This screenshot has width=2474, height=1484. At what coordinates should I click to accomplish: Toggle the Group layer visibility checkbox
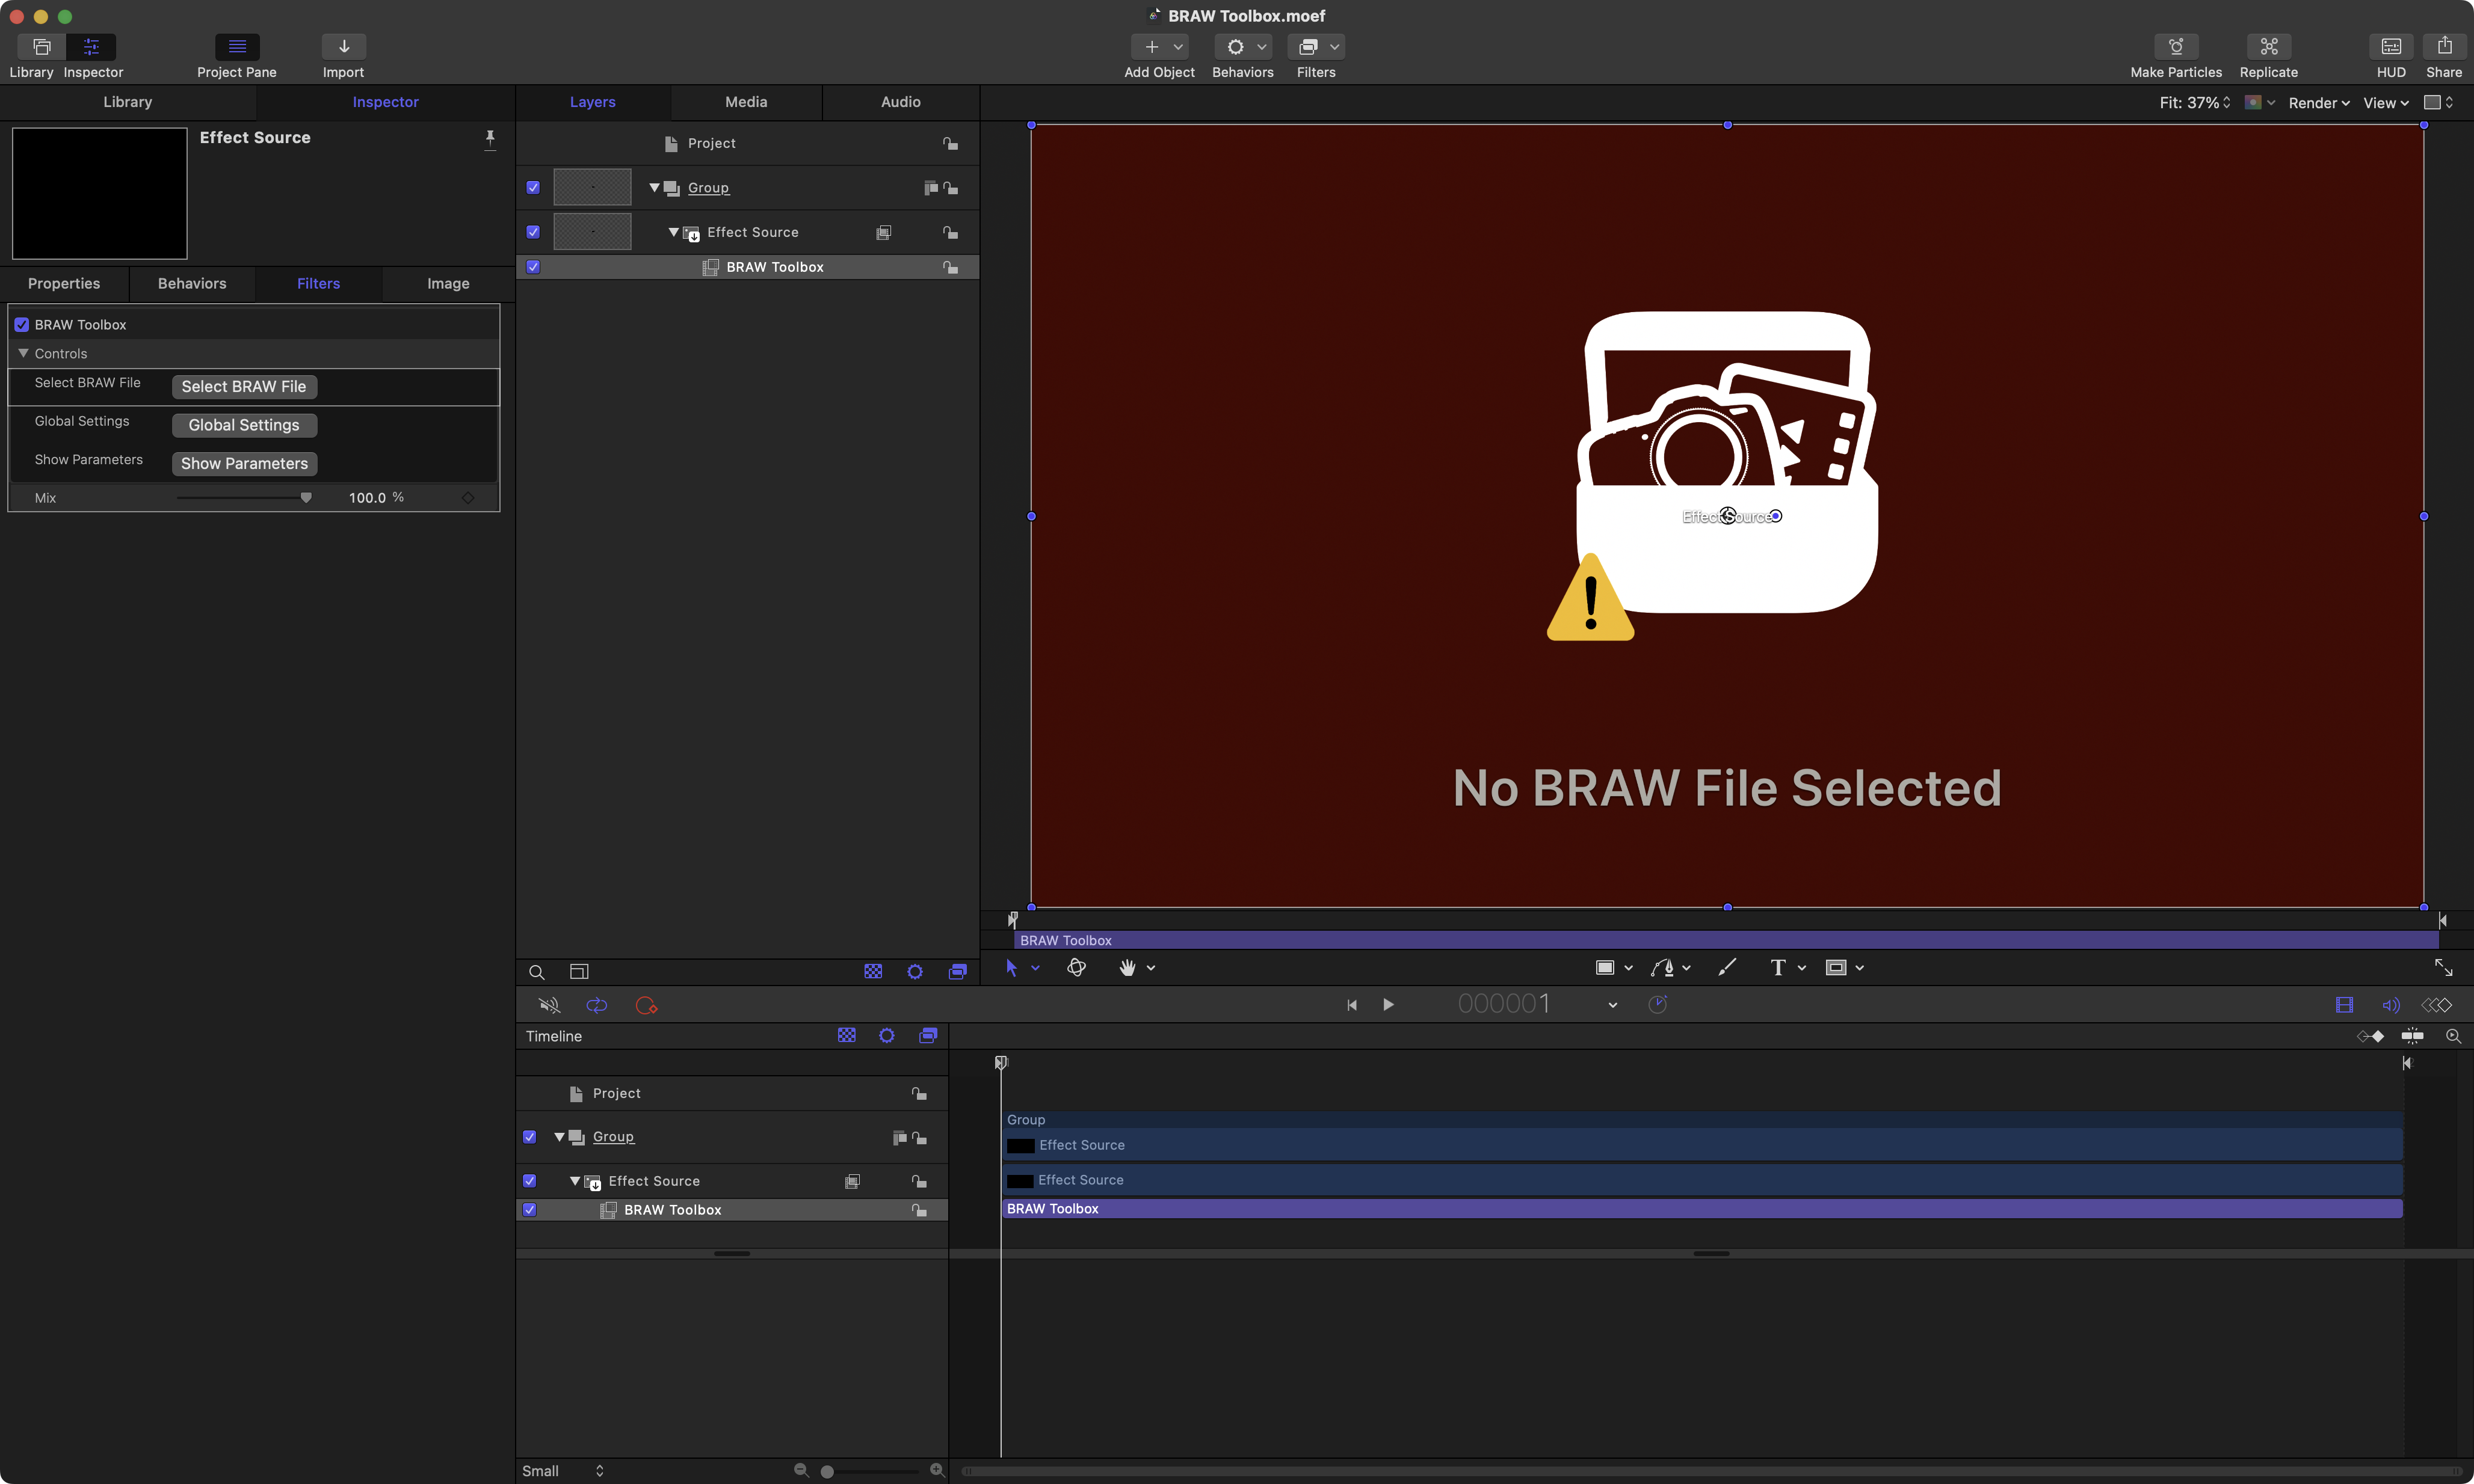coord(533,188)
